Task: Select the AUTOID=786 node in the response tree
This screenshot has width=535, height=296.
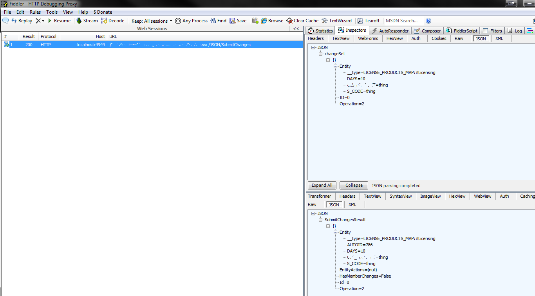Action: [360, 245]
